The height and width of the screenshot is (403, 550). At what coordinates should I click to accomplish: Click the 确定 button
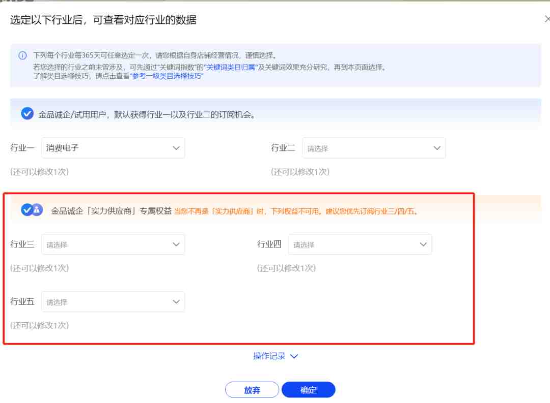point(308,390)
